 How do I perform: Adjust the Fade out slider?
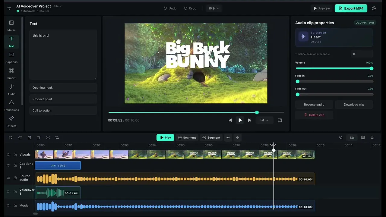(334, 94)
